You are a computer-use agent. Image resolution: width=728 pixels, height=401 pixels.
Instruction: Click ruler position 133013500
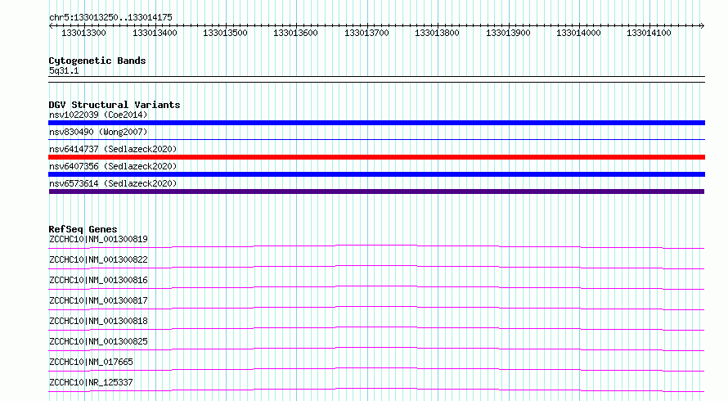[x=225, y=33]
